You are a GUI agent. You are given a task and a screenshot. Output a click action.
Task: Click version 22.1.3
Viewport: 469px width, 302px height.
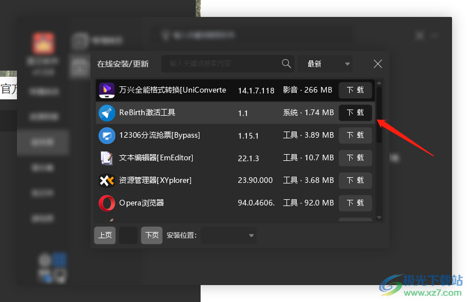(x=248, y=158)
